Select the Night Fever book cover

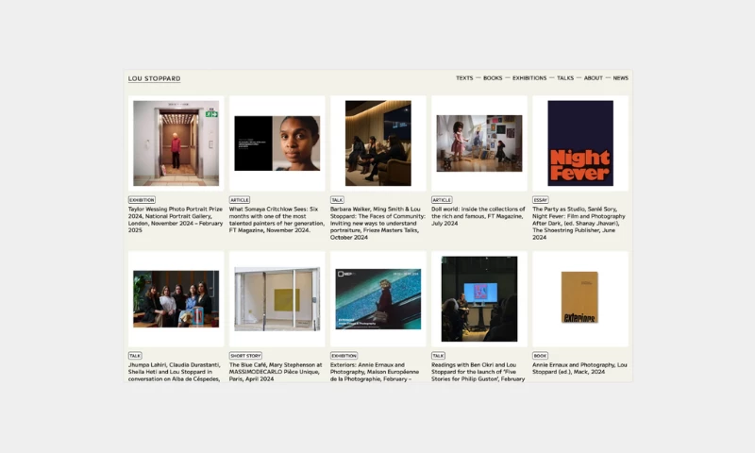[x=580, y=143]
